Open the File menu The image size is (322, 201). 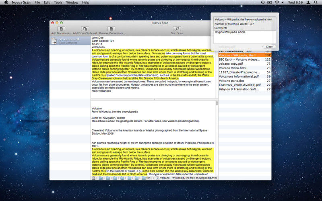[37, 2]
